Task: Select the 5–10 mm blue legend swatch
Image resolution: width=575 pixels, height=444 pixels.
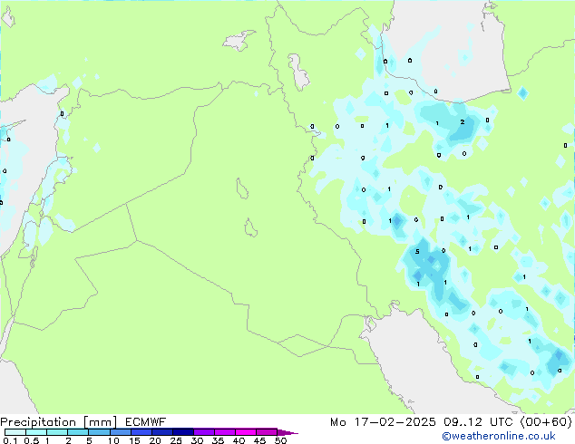Action: pos(100,432)
